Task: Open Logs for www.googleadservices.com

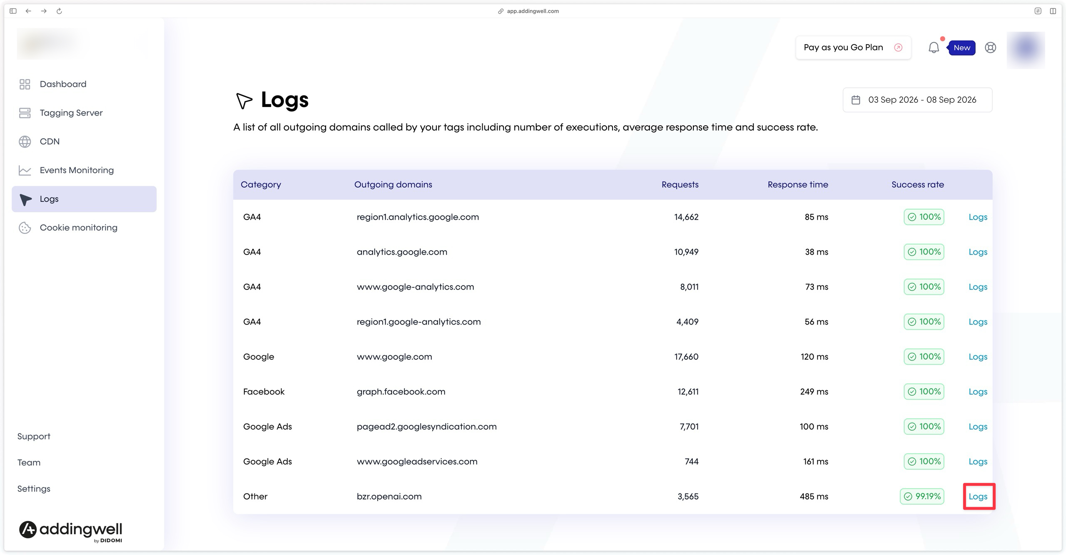Action: 978,462
